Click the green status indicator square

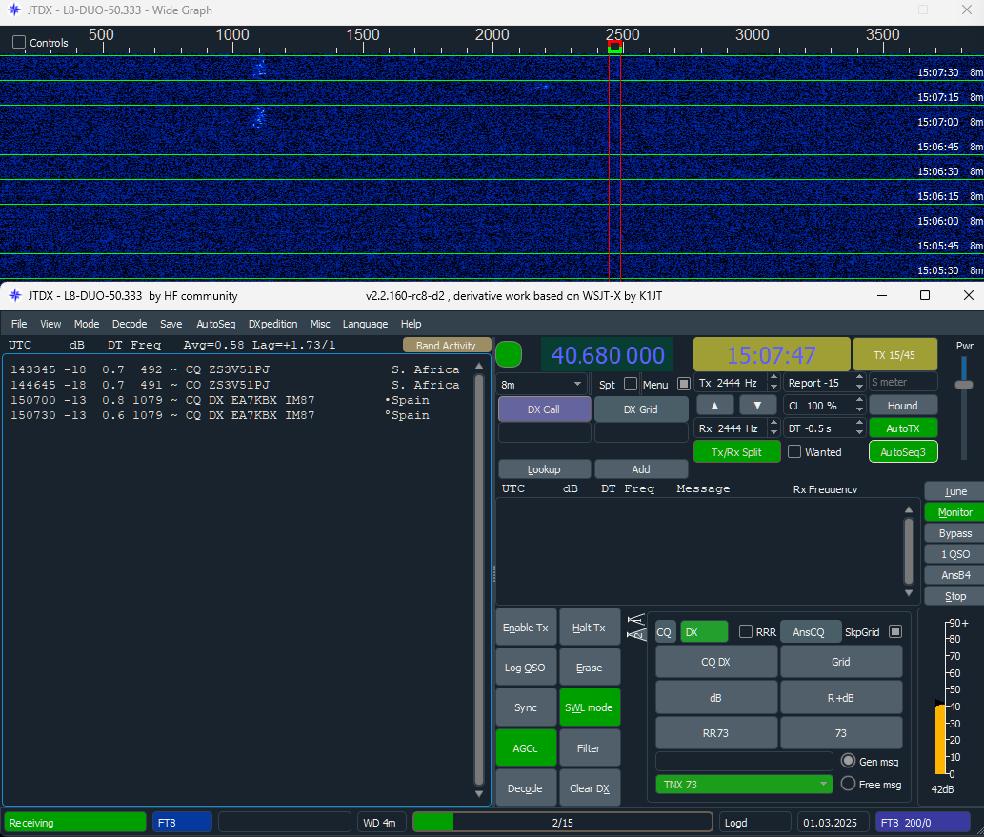(x=509, y=354)
